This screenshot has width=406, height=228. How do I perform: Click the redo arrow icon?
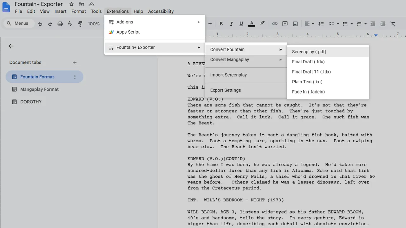(50, 24)
